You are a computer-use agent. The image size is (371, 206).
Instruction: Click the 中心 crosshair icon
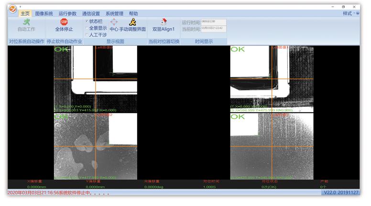(114, 22)
